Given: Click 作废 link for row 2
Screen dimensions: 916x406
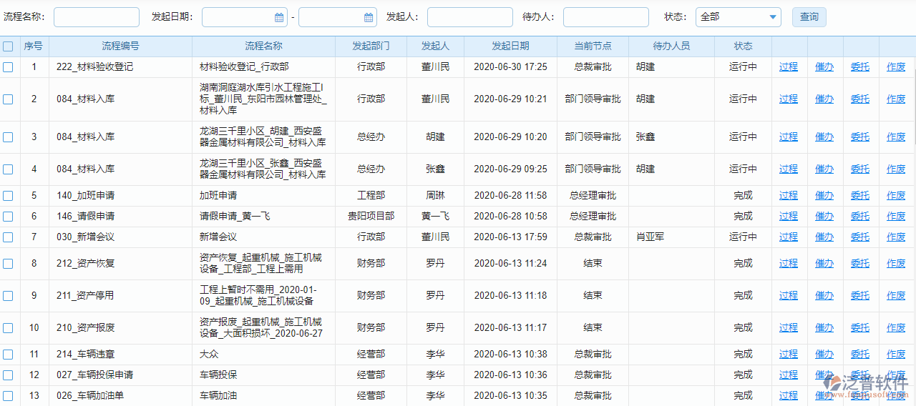Looking at the screenshot, I should point(896,99).
